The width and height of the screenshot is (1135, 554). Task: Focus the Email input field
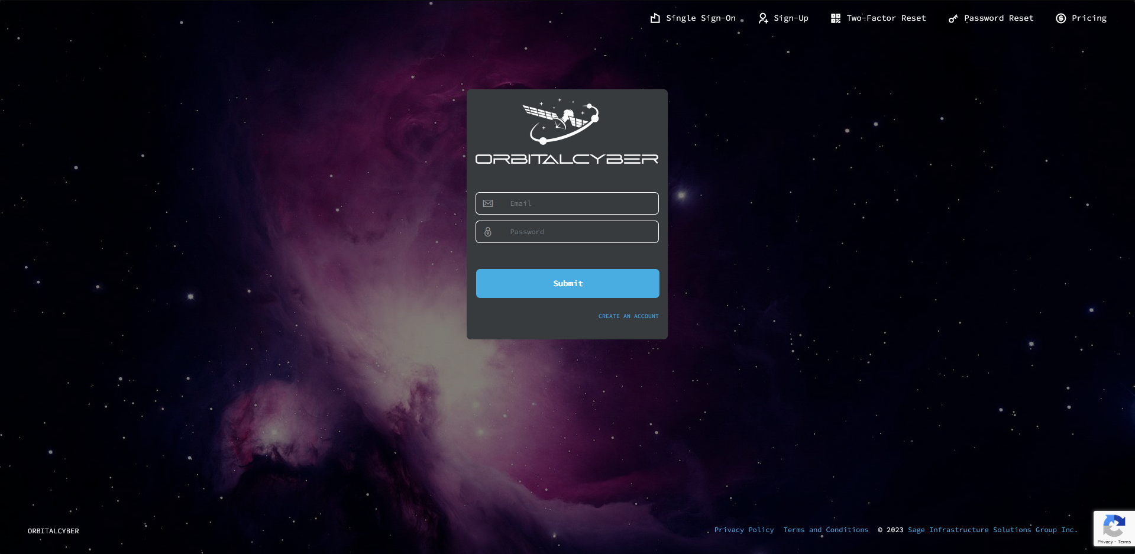coord(567,203)
